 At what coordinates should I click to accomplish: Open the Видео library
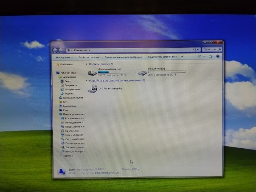[x=68, y=81]
